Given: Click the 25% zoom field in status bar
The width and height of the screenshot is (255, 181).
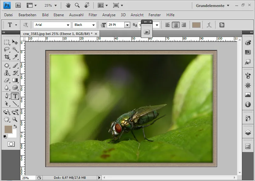Looking at the screenshot, I should click(x=28, y=178).
